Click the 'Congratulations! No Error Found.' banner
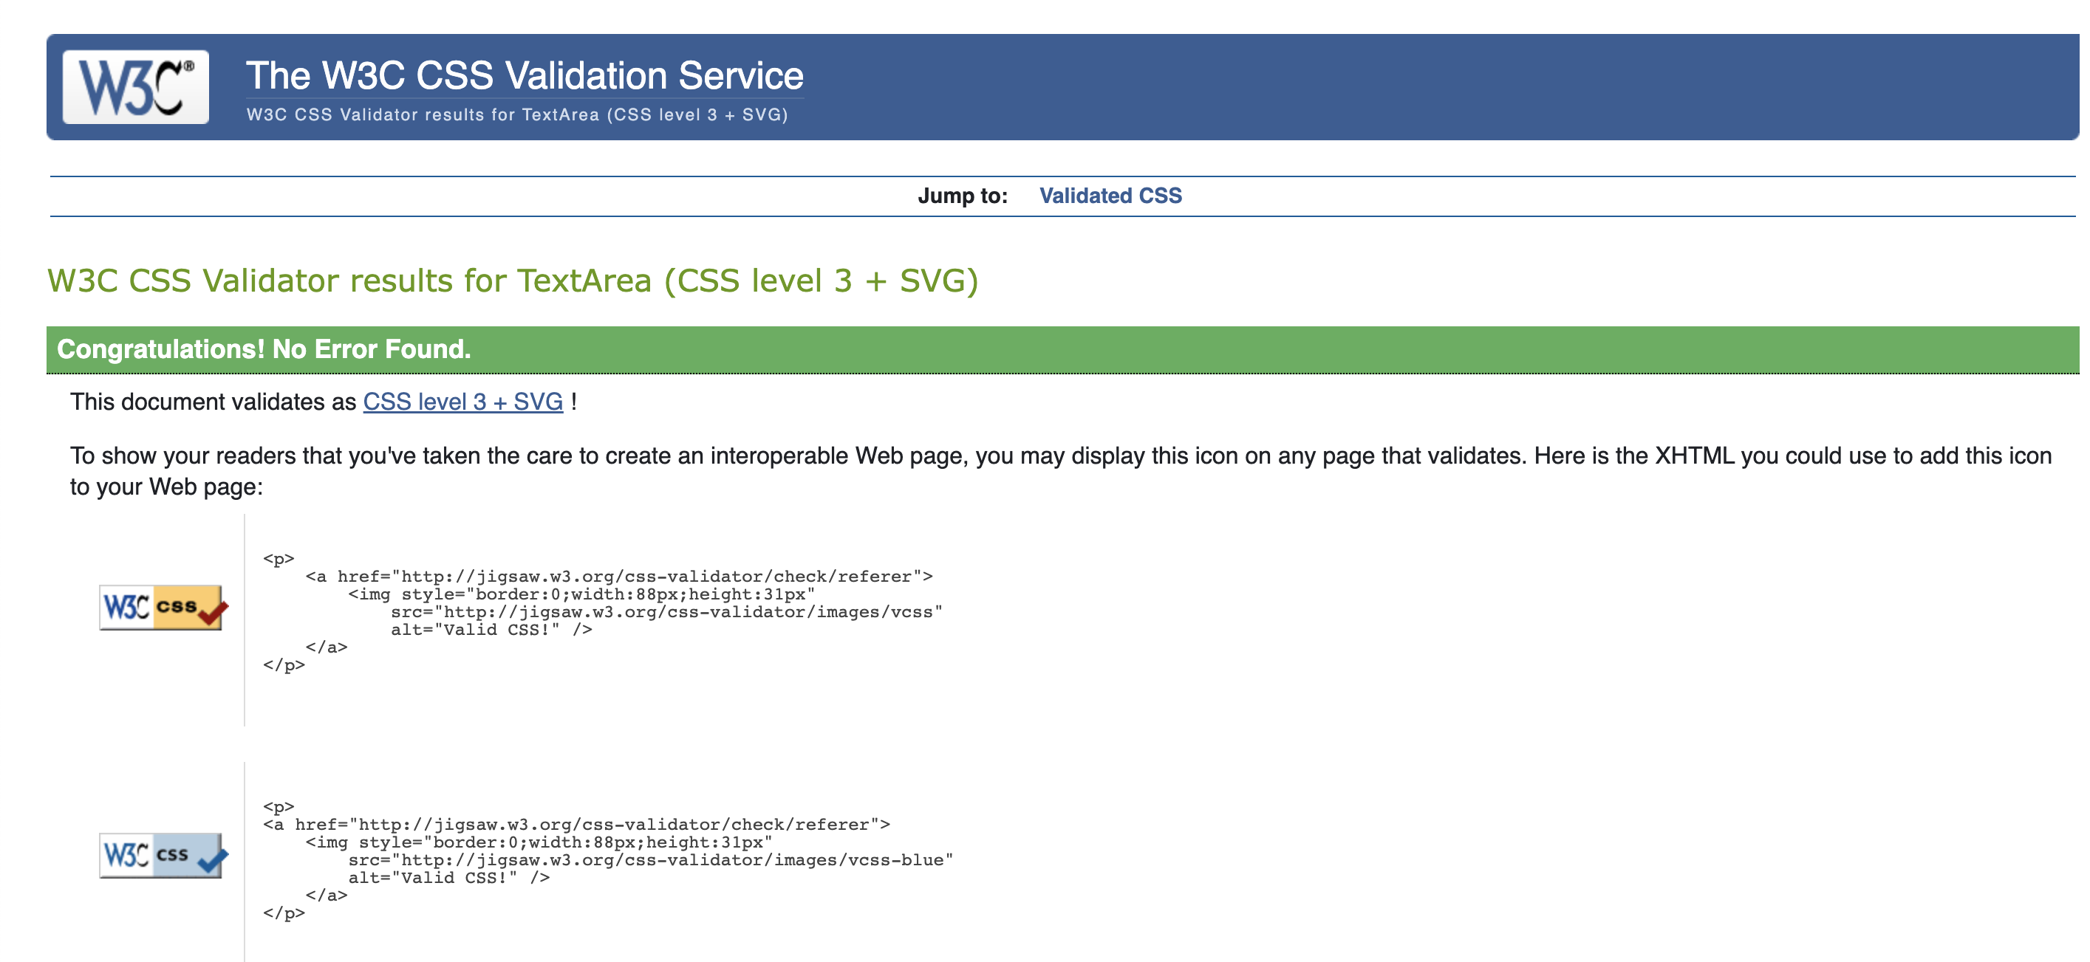The image size is (2090, 962). pos(1062,350)
